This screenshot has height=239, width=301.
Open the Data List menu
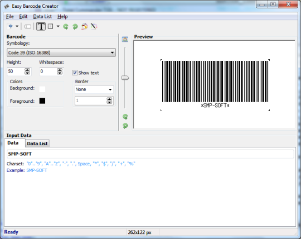click(42, 17)
